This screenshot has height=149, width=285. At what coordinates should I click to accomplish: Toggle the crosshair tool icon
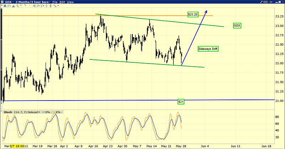tap(30, 6)
